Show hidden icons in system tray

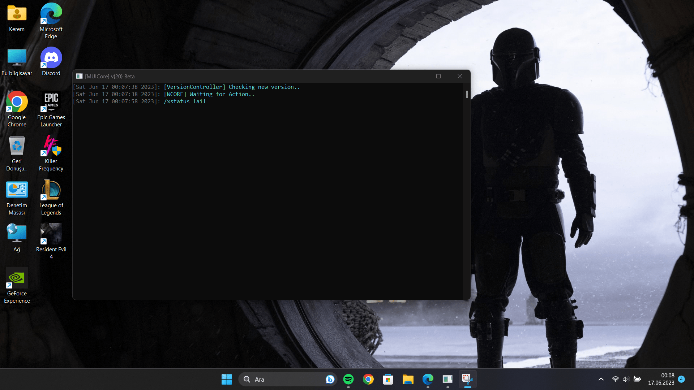point(601,379)
